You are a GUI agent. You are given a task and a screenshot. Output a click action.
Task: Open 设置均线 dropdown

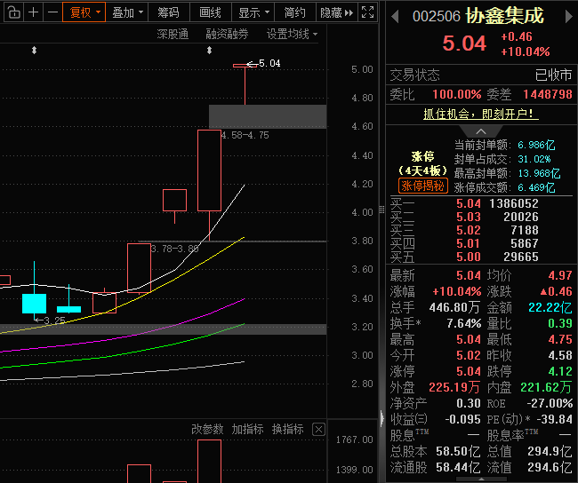click(292, 35)
